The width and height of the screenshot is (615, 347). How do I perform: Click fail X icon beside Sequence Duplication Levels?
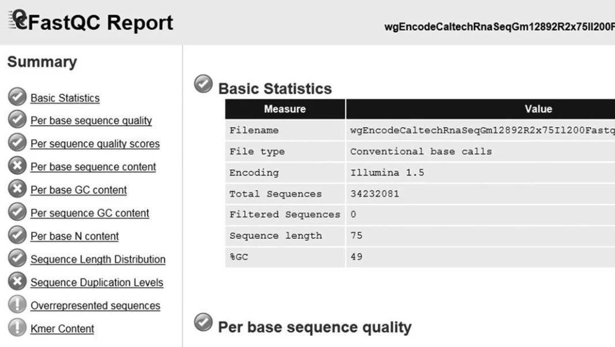click(x=17, y=282)
